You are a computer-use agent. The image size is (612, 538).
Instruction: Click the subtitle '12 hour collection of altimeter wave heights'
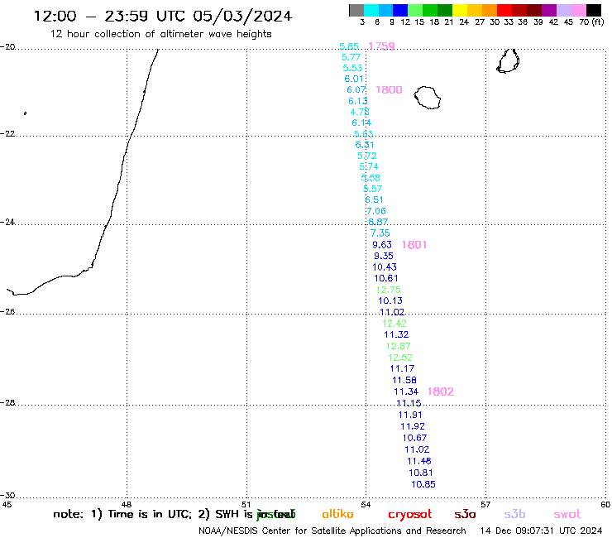pos(160,34)
